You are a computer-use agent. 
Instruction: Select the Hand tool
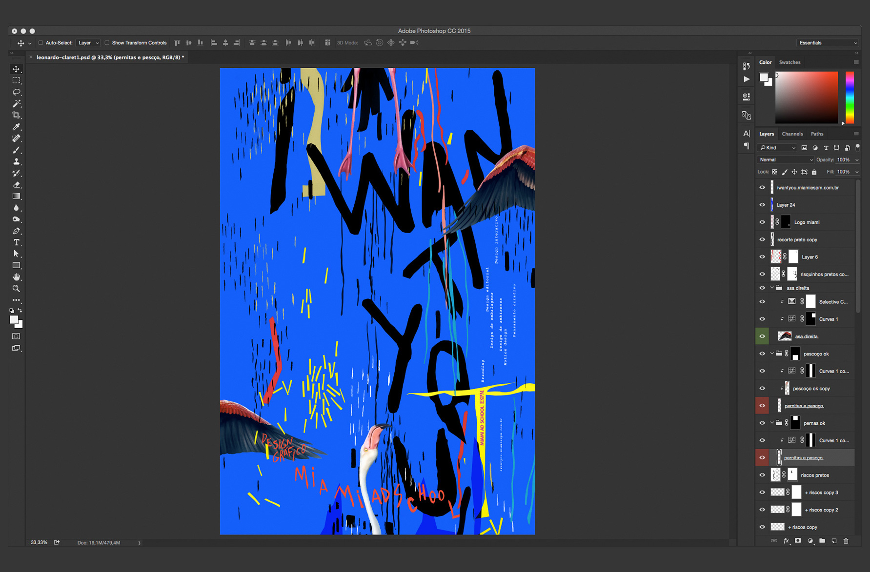16,277
